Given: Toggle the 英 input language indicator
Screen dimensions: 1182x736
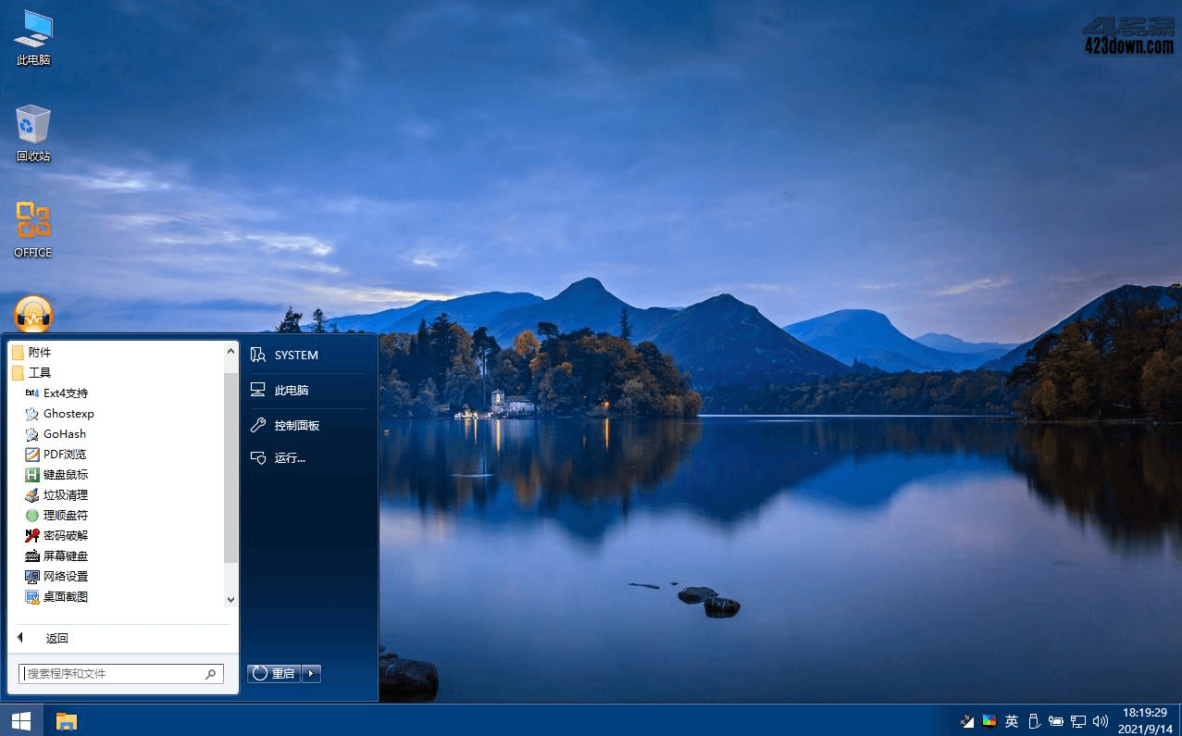Looking at the screenshot, I should (1012, 721).
